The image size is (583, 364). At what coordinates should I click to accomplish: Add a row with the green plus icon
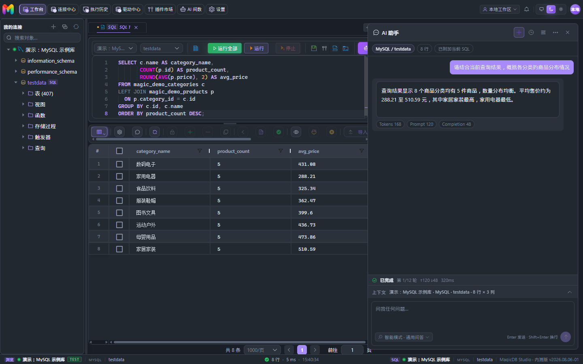[x=190, y=132]
